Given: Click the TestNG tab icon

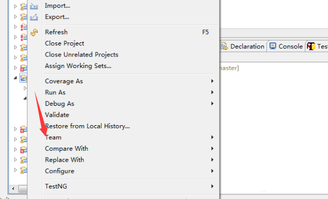Looking at the screenshot, I should [x=311, y=46].
